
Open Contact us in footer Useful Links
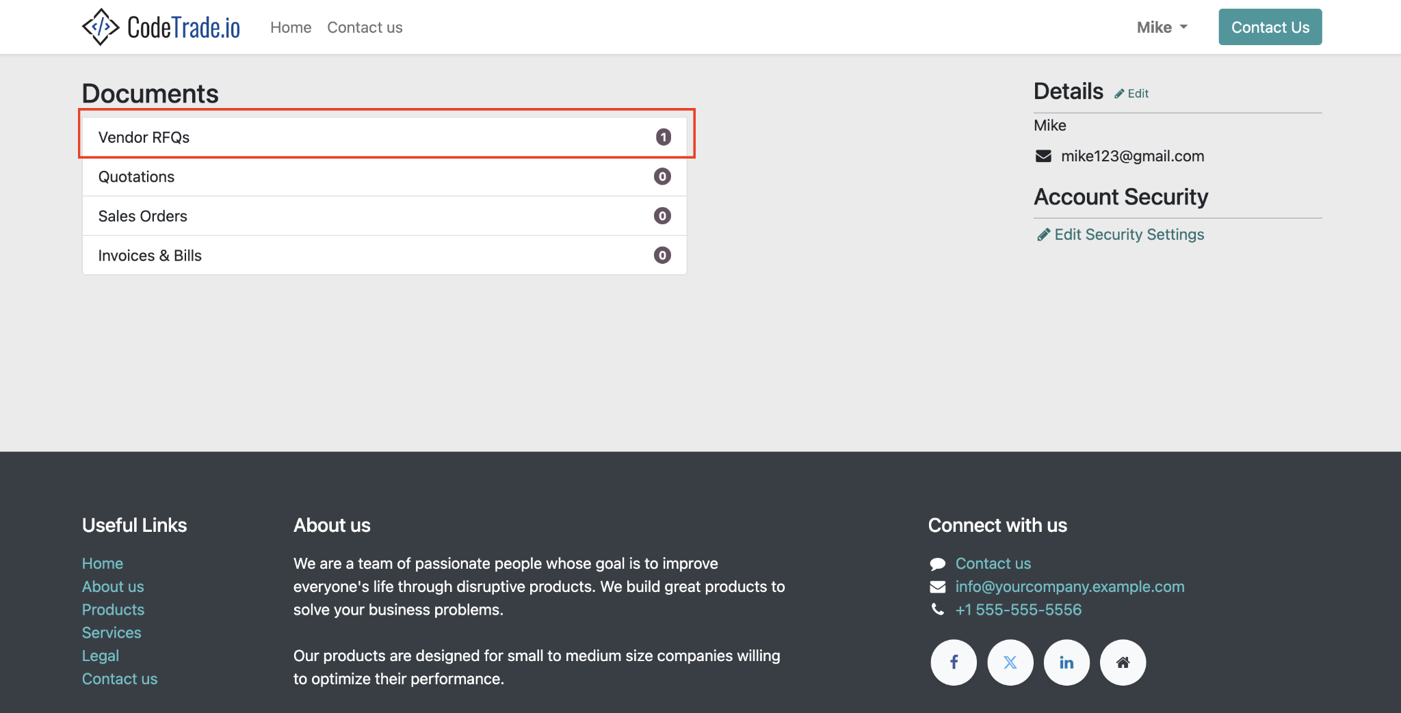120,679
